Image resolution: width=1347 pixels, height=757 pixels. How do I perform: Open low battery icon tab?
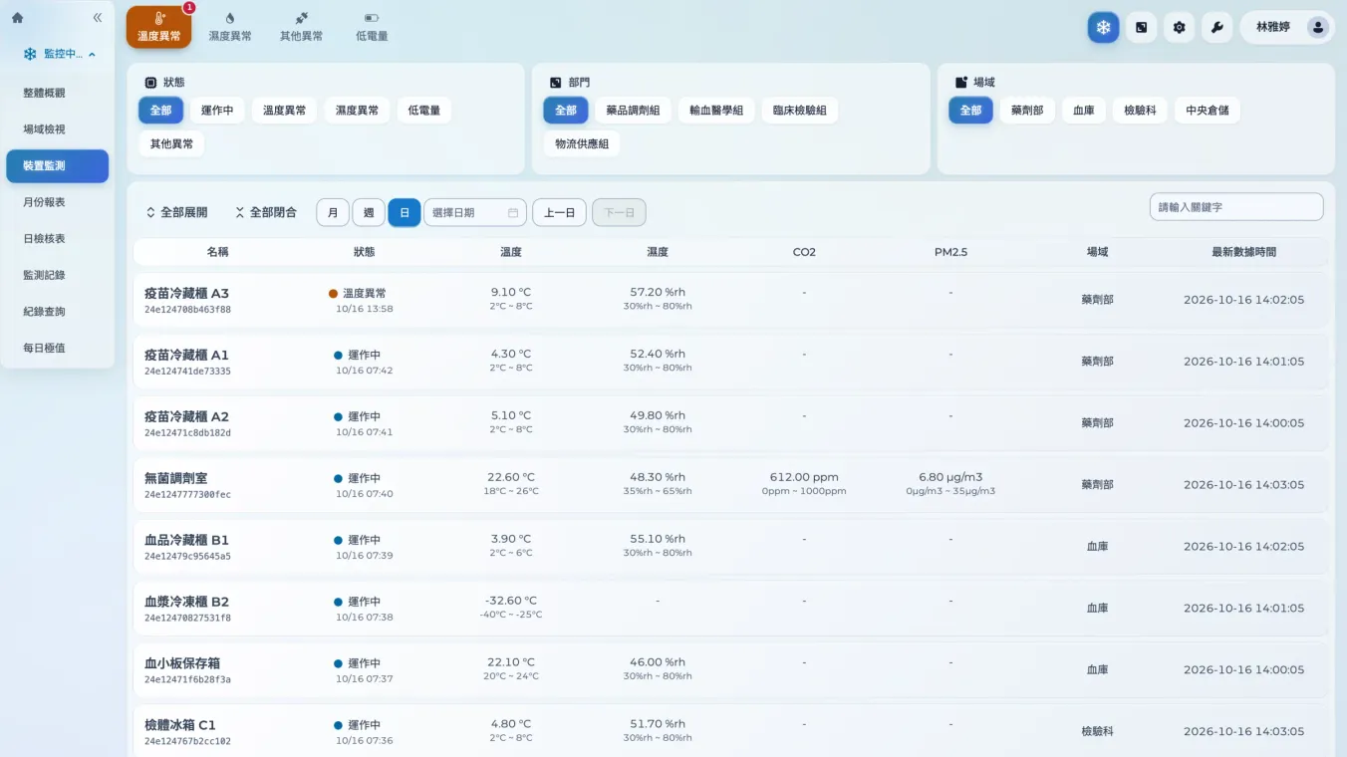[x=372, y=27]
